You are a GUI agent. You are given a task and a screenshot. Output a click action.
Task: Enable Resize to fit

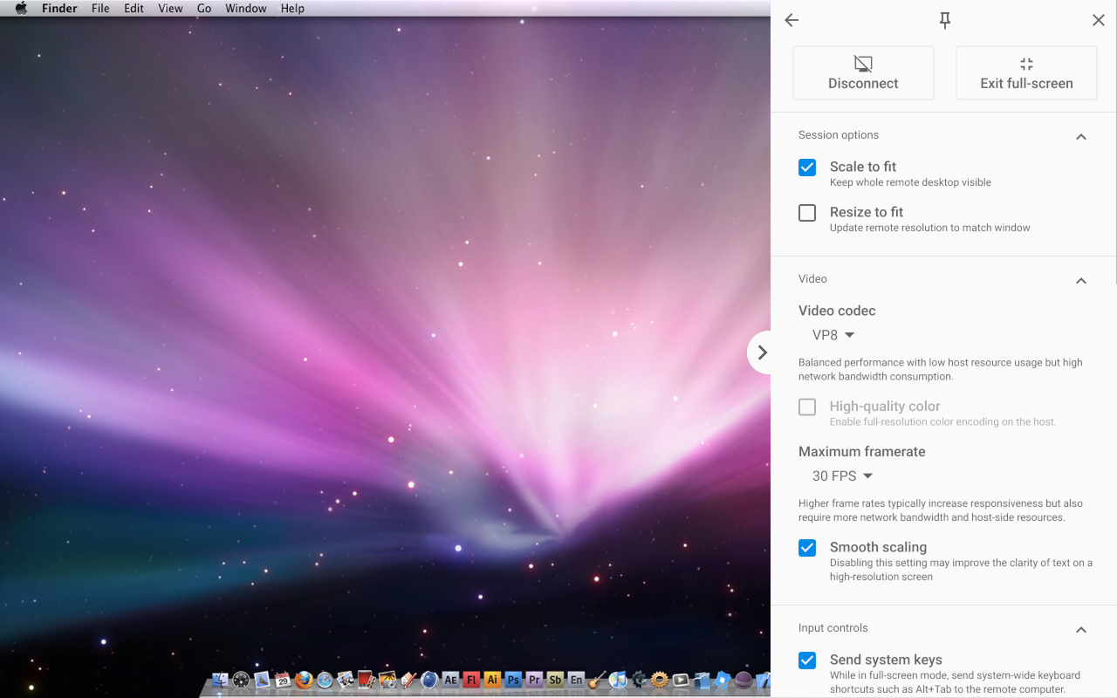click(806, 212)
